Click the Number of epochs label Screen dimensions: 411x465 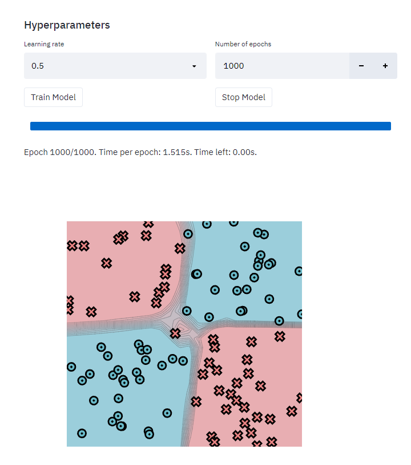(x=243, y=44)
